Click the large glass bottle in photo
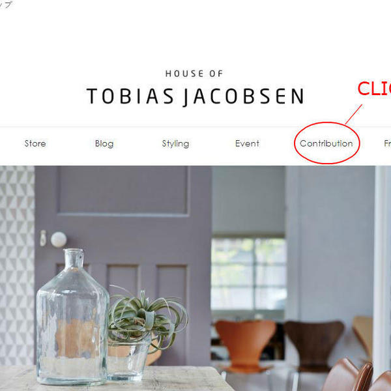 72,317
